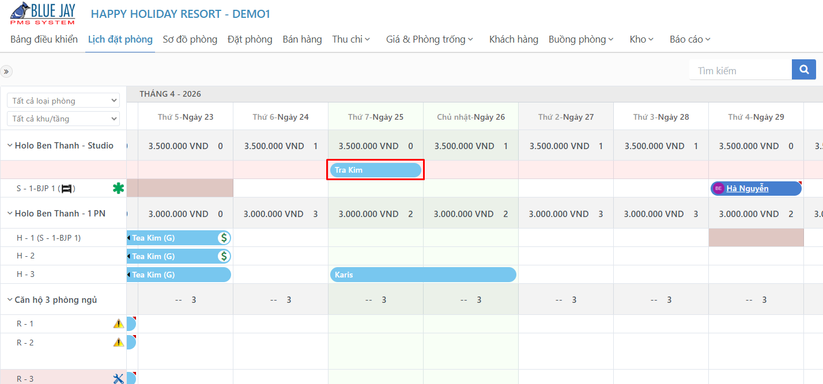This screenshot has height=384, width=823.
Task: Click the R - 1 room label
Action: [x=25, y=324]
